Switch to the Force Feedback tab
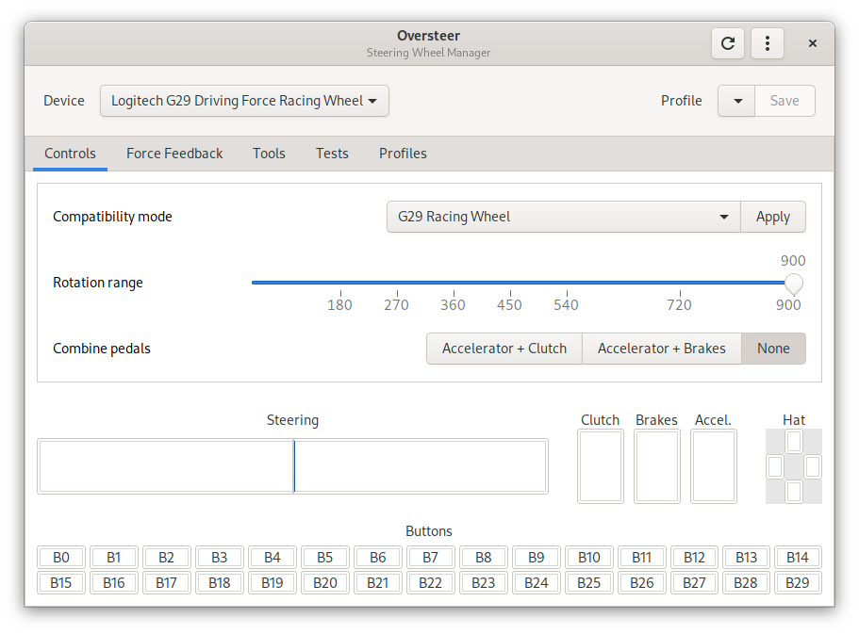 pyautogui.click(x=174, y=154)
